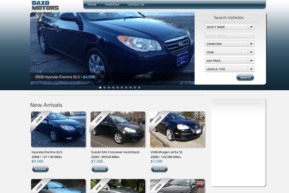The height and width of the screenshot is (193, 289).
Task: Select the fourth carousel dot
Action: [x=113, y=87]
